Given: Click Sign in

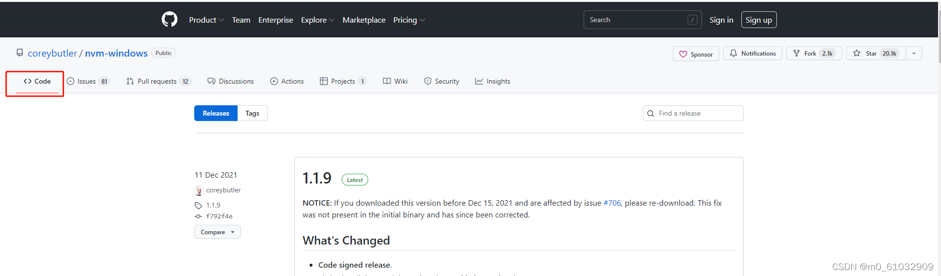Looking at the screenshot, I should pyautogui.click(x=721, y=20).
